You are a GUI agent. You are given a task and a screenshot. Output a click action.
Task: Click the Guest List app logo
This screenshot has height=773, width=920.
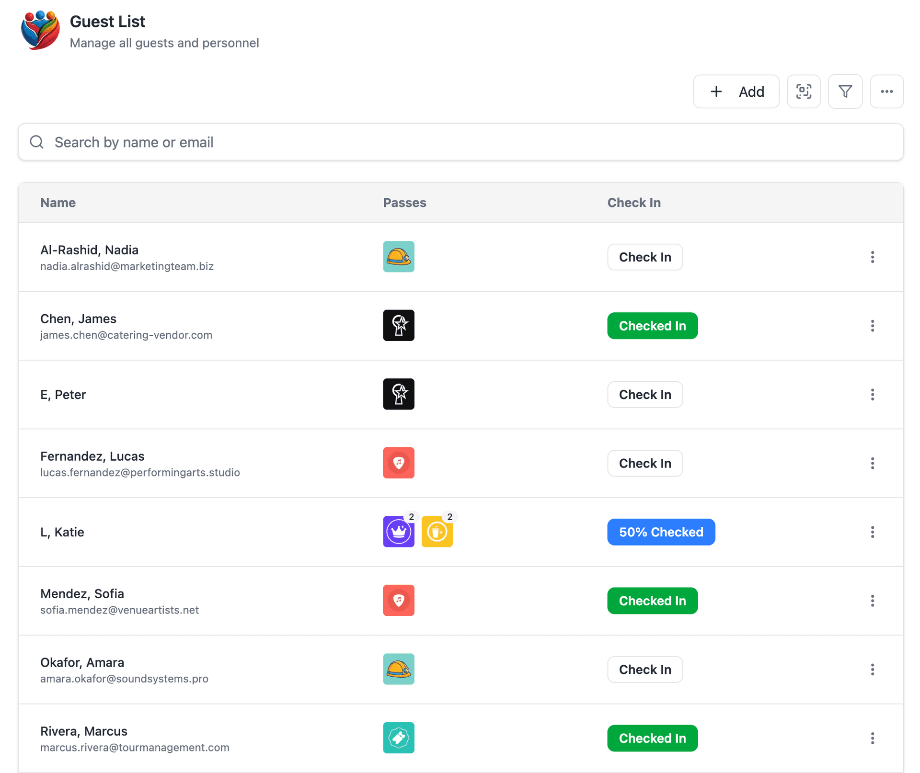[40, 30]
